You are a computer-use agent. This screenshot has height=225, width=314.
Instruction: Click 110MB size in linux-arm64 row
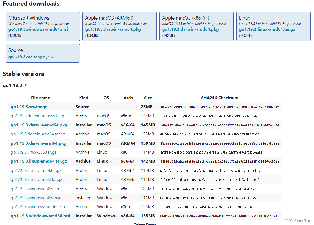(x=147, y=171)
